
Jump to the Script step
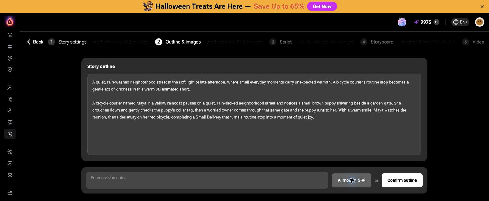click(x=281, y=42)
